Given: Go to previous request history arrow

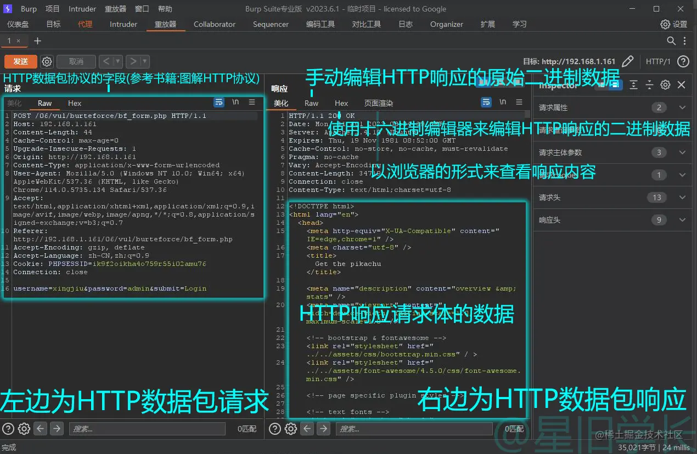Looking at the screenshot, I should [x=106, y=61].
